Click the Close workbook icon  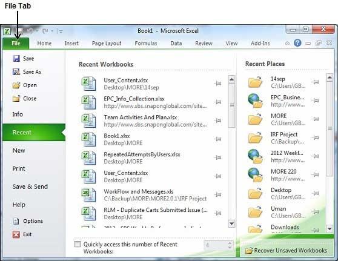click(16, 99)
